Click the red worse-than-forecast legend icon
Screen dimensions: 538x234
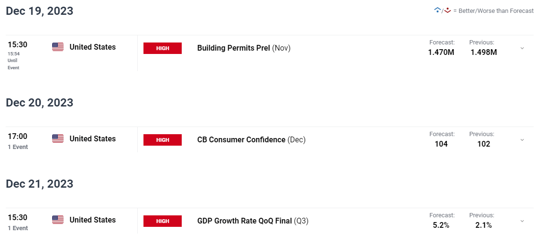[447, 11]
